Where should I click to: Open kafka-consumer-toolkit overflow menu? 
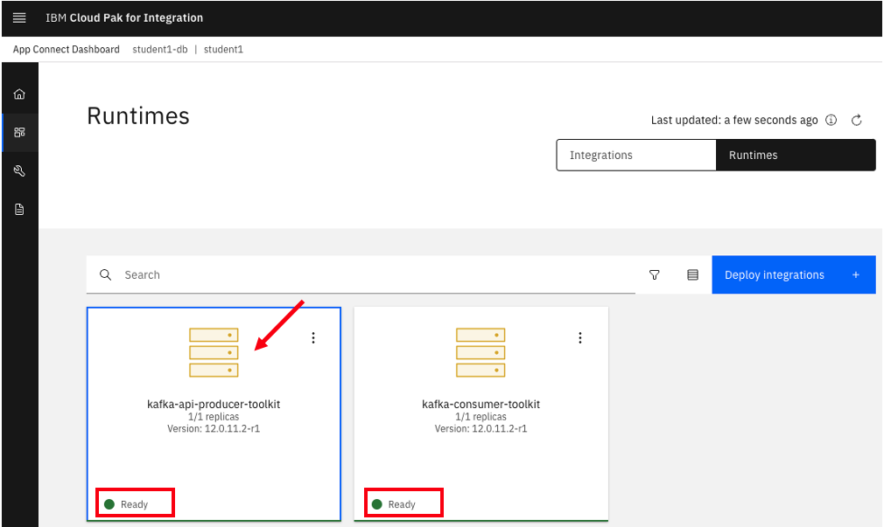579,338
